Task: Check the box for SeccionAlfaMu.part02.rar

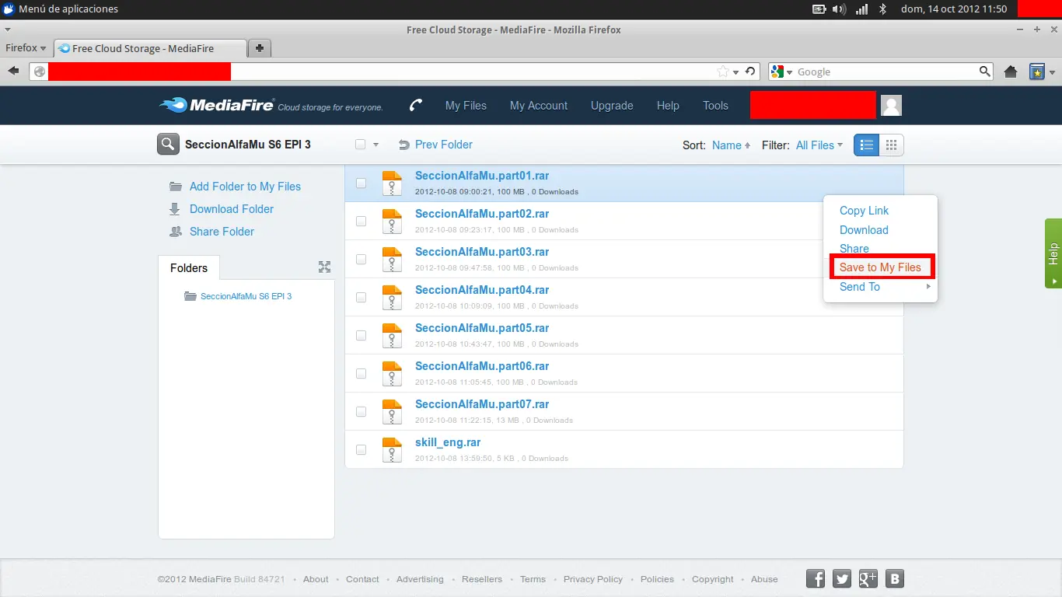Action: point(361,222)
